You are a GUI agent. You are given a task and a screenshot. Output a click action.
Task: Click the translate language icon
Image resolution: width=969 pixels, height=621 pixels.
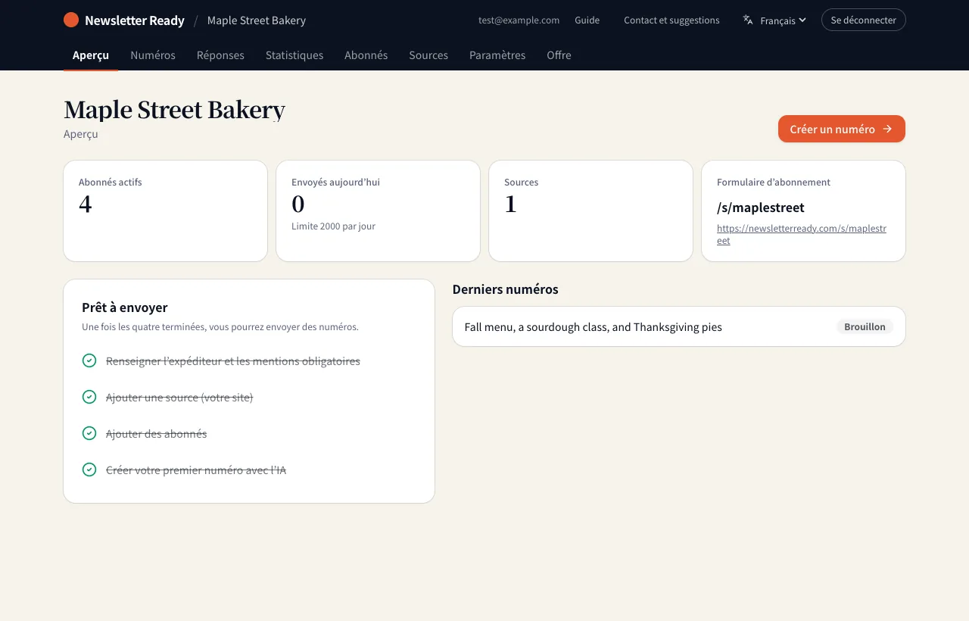[748, 20]
